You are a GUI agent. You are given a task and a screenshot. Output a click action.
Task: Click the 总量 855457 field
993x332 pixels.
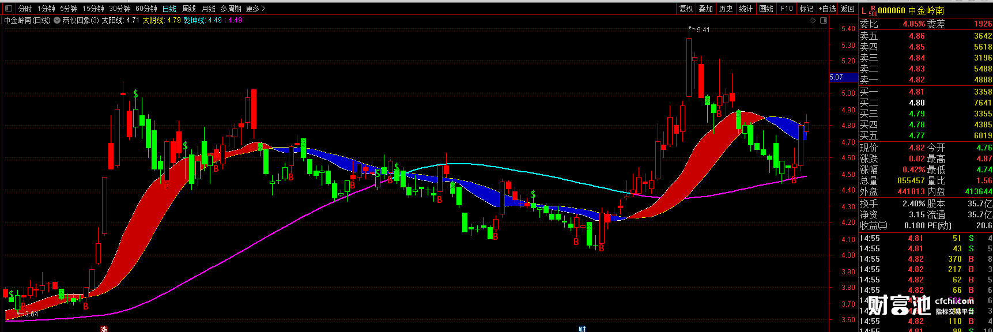tap(892, 180)
